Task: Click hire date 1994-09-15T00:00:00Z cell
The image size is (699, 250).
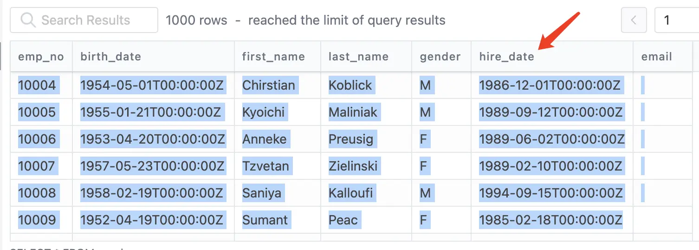Action: [x=552, y=193]
